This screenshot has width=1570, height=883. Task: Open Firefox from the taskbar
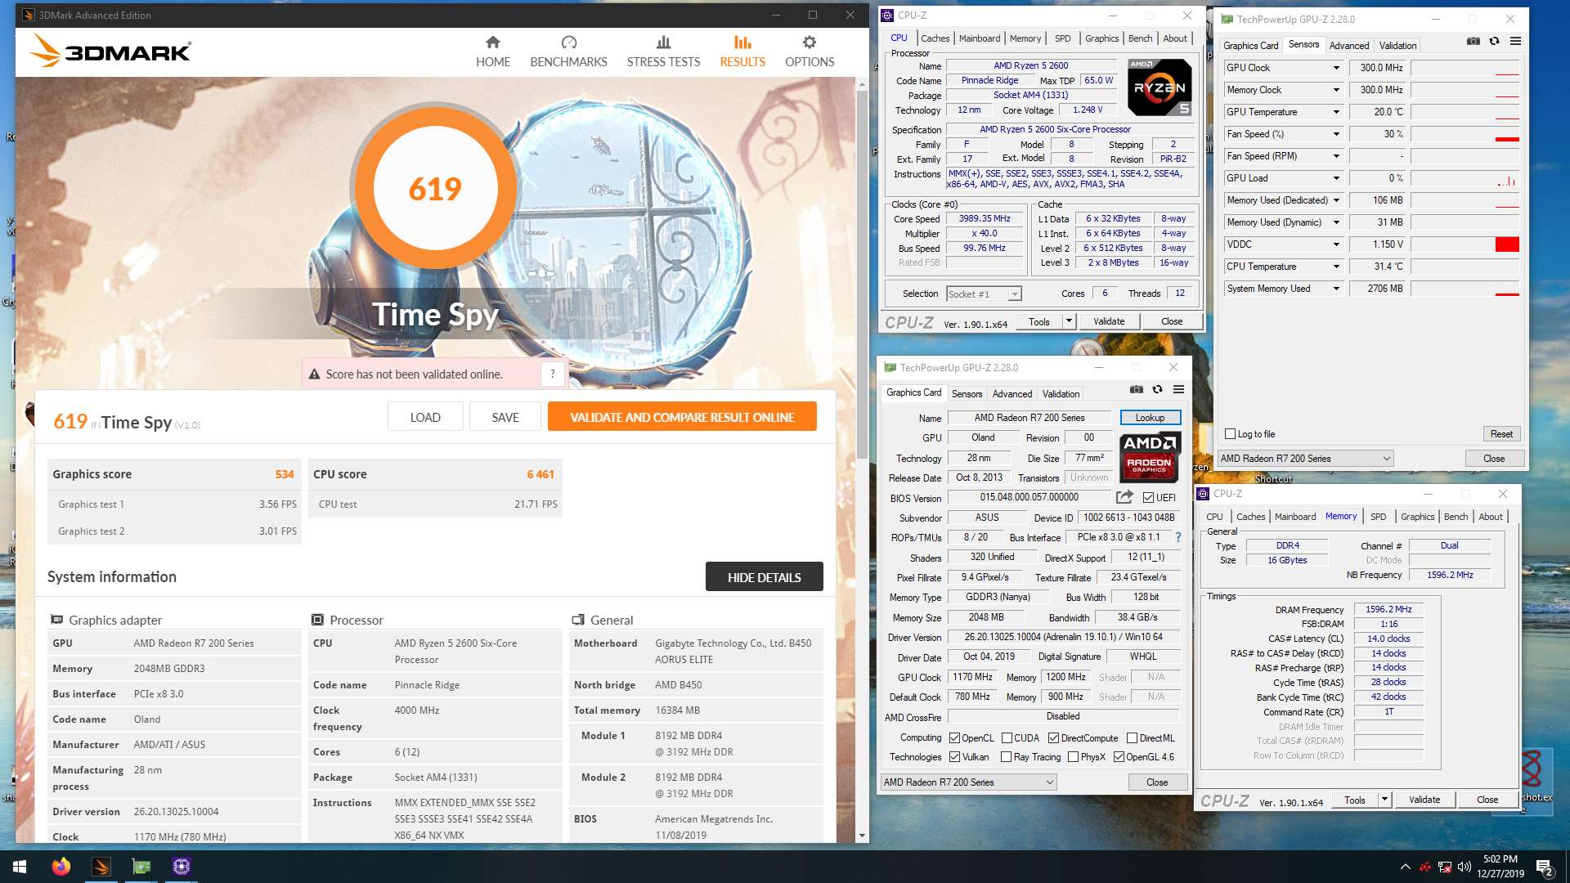tap(61, 867)
